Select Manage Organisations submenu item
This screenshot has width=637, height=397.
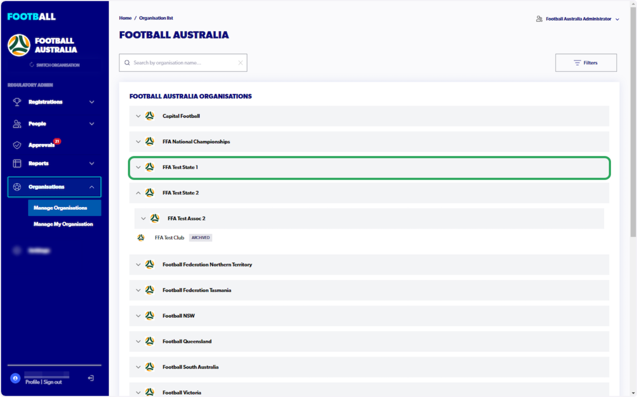point(65,208)
